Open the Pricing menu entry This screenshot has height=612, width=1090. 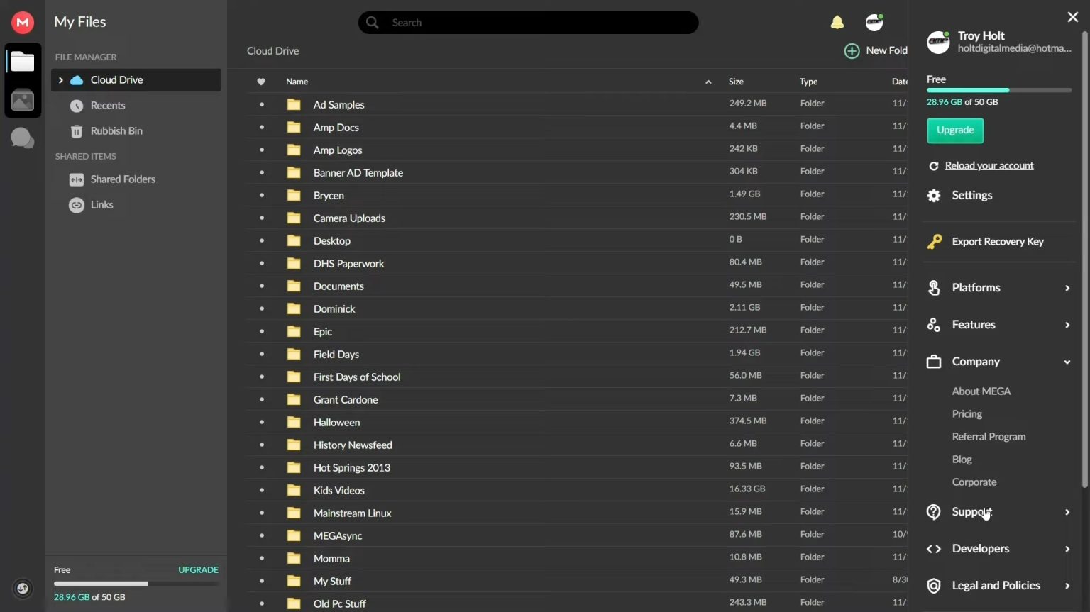(x=967, y=414)
